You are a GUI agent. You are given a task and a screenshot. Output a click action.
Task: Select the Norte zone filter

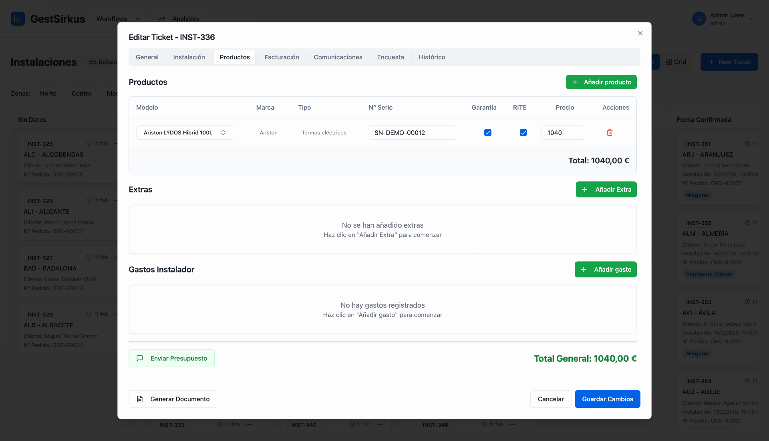click(x=48, y=93)
